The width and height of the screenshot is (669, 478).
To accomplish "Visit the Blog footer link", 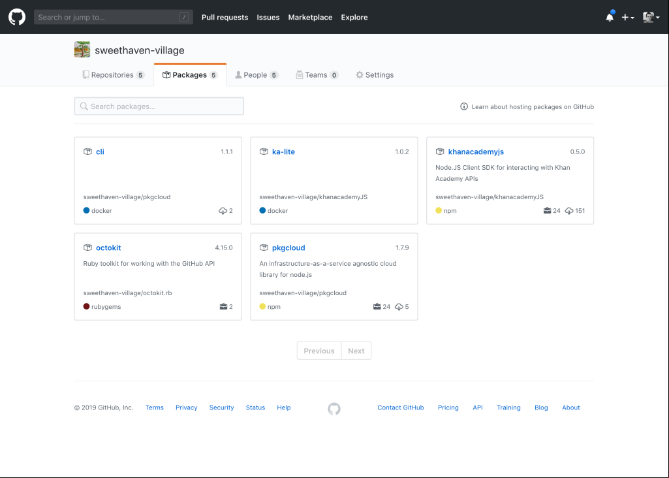I will 541,407.
